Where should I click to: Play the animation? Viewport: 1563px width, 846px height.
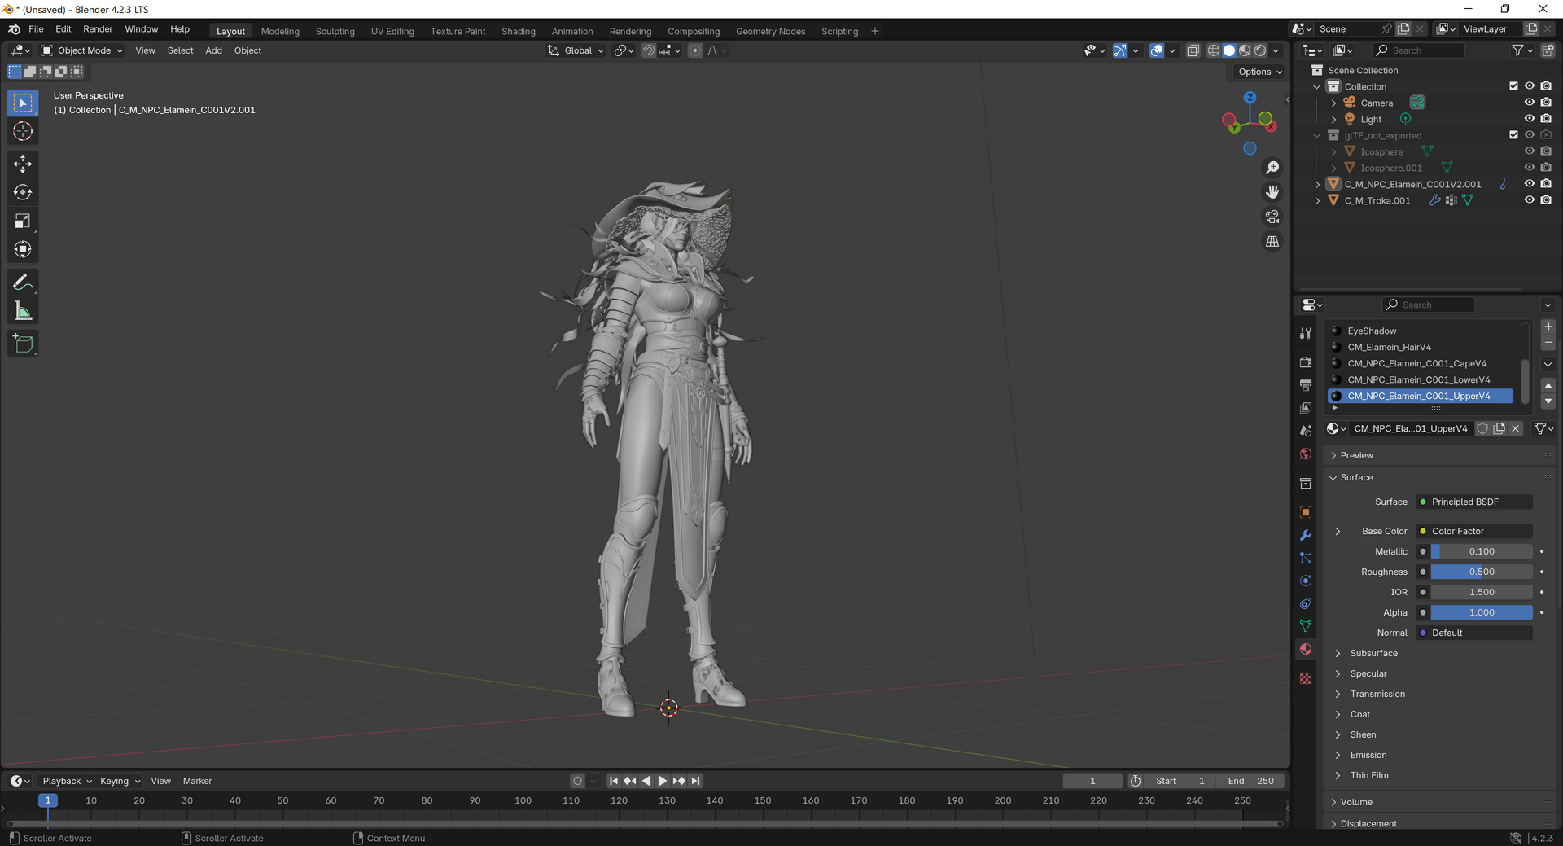(x=663, y=781)
